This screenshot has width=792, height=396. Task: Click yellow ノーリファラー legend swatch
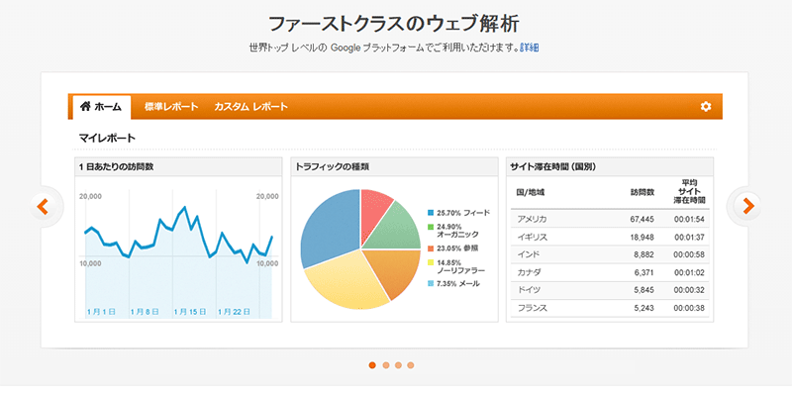(x=431, y=262)
